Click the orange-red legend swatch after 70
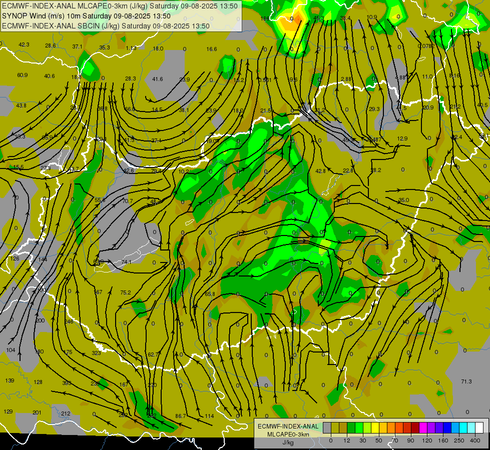 click(399, 428)
